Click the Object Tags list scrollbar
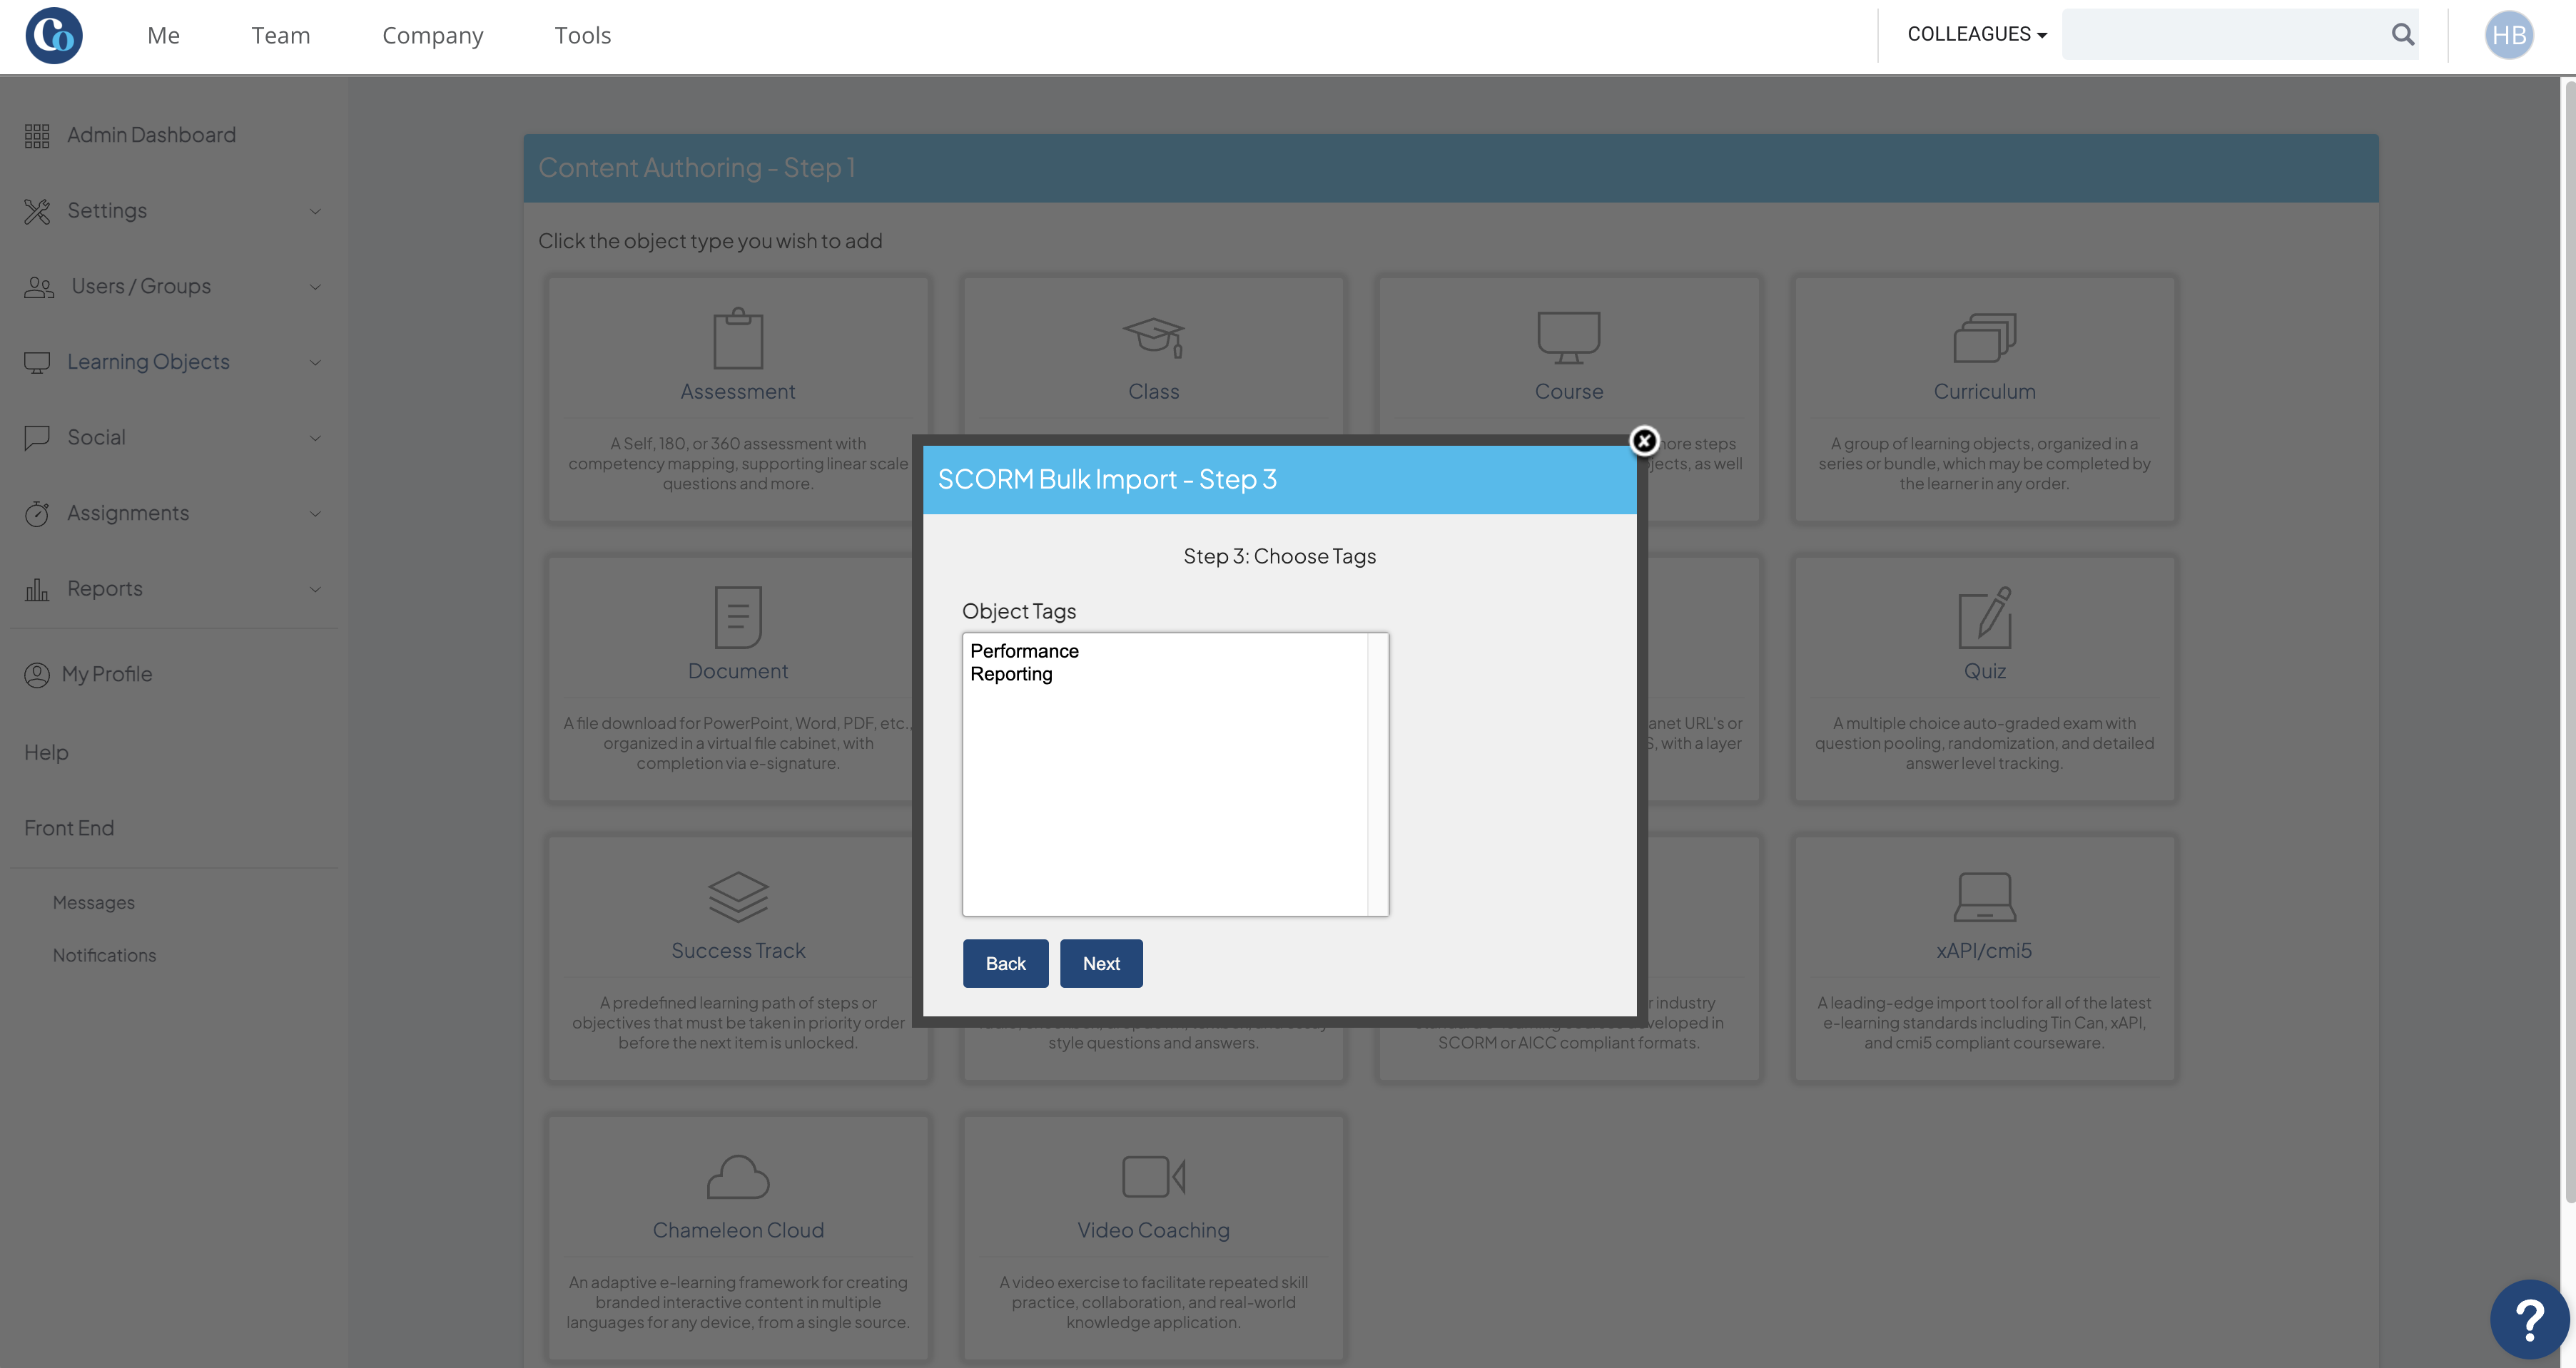The image size is (2576, 1368). coord(1377,775)
